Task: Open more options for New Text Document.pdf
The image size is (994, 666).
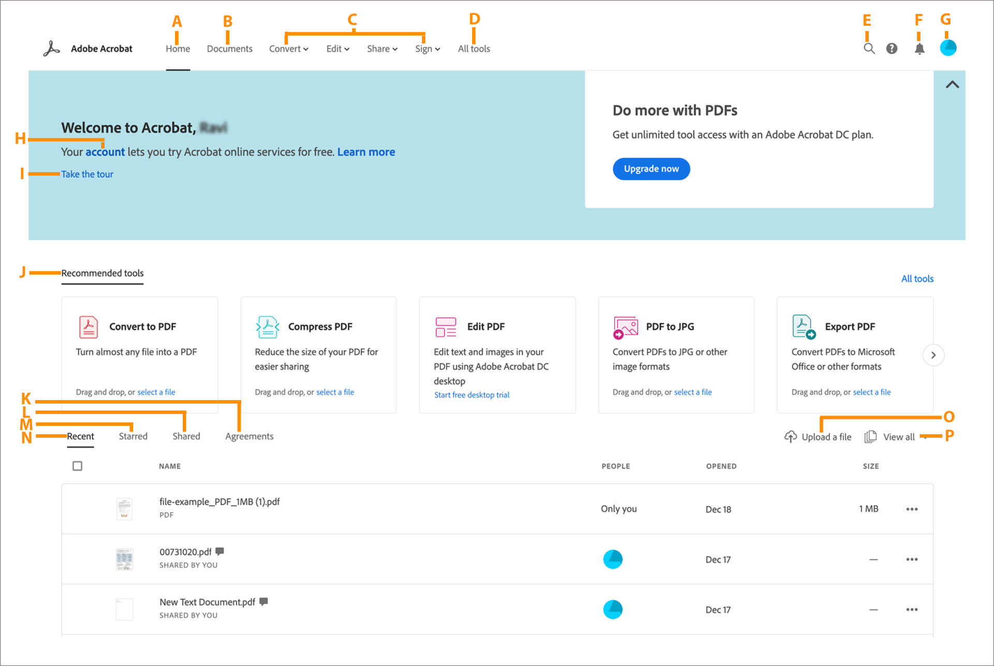Action: coord(912,610)
